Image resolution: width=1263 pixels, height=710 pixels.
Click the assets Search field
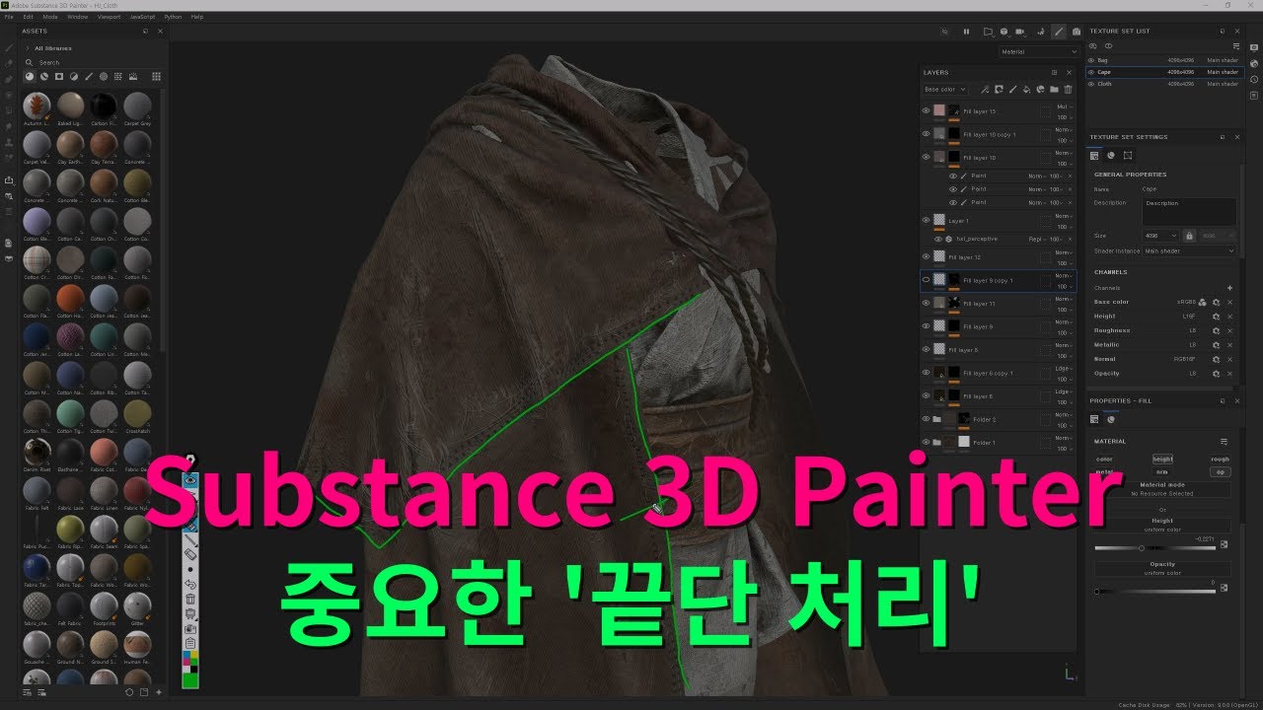[x=94, y=62]
